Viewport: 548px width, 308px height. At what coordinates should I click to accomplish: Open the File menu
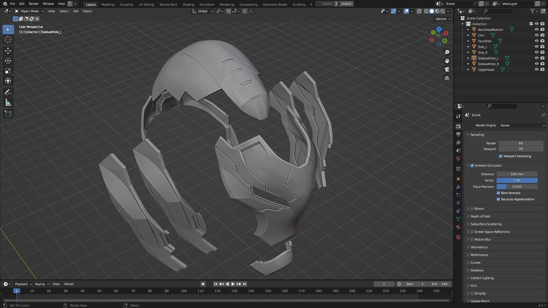(x=12, y=4)
